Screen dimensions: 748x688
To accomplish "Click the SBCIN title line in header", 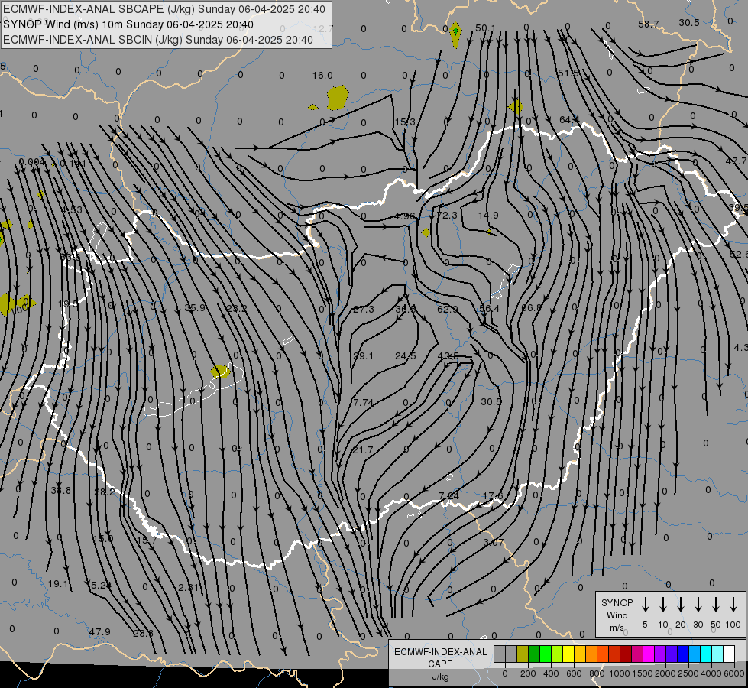I will 158,40.
